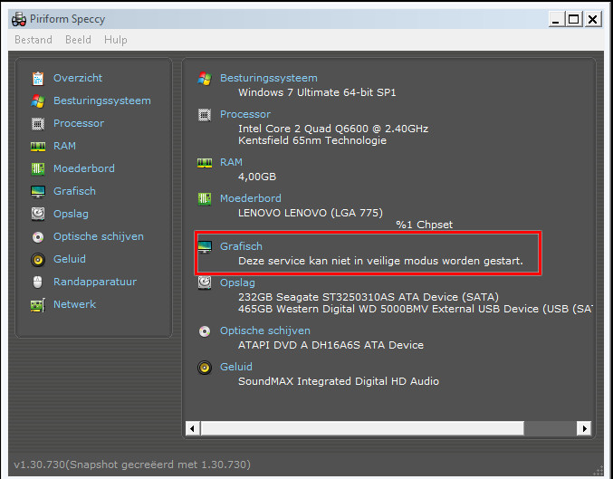Click the Geluid speaker icon in sidebar
The image size is (613, 479).
[38, 260]
